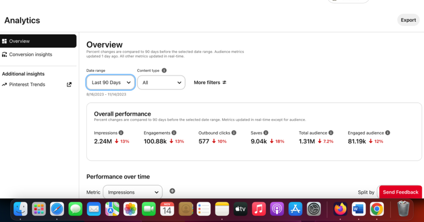424x222 pixels.
Task: Click the Engagements info icon
Action: [174, 133]
